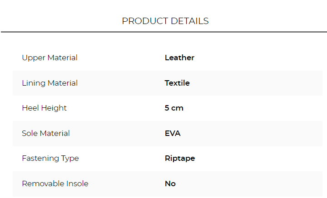Image resolution: width=327 pixels, height=198 pixels.
Task: Click the Fastening Type label
Action: [x=50, y=159]
